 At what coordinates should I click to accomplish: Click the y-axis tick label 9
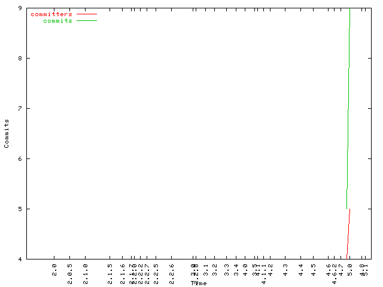click(20, 8)
